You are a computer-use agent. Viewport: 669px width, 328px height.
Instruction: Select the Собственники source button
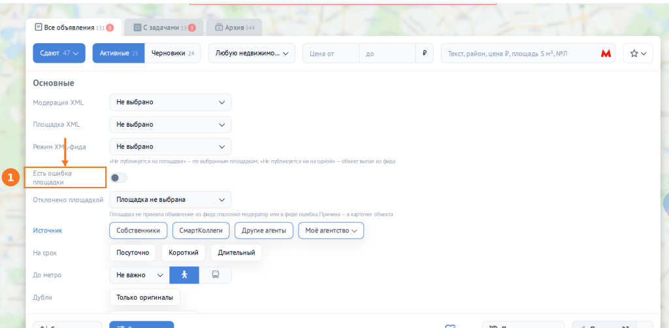[139, 231]
